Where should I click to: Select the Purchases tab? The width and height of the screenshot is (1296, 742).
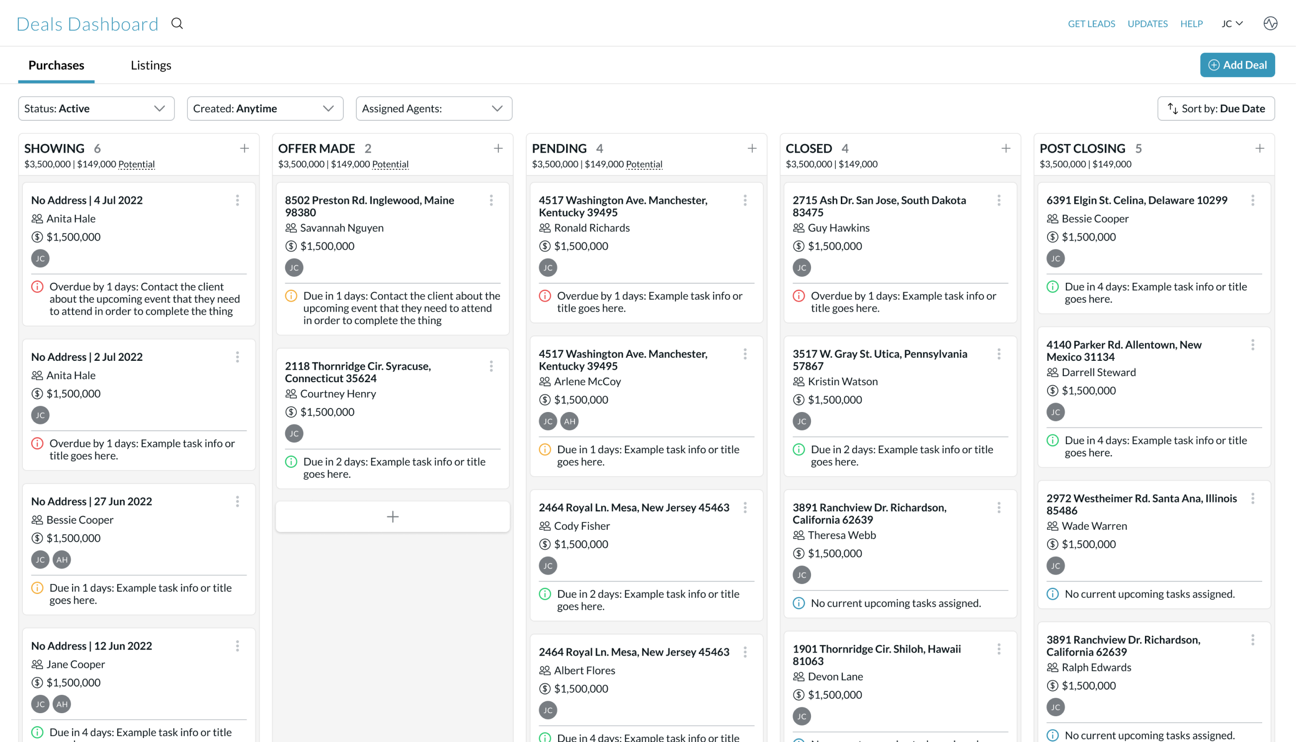[56, 65]
